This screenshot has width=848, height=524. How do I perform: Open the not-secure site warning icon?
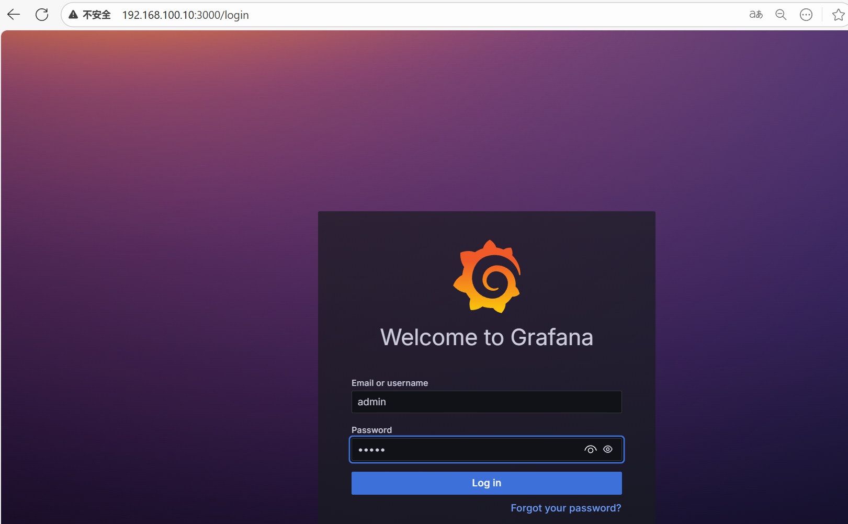73,15
